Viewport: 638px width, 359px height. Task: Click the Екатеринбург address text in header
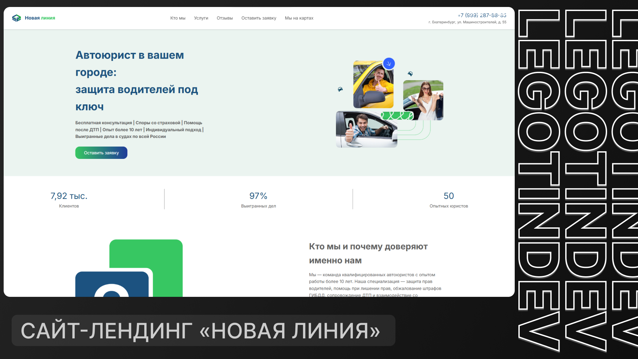point(468,22)
